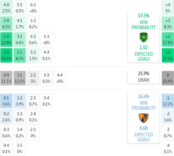
Task: Select the 1-0 scoreline tile
Action: pyautogui.click(x=7, y=55)
